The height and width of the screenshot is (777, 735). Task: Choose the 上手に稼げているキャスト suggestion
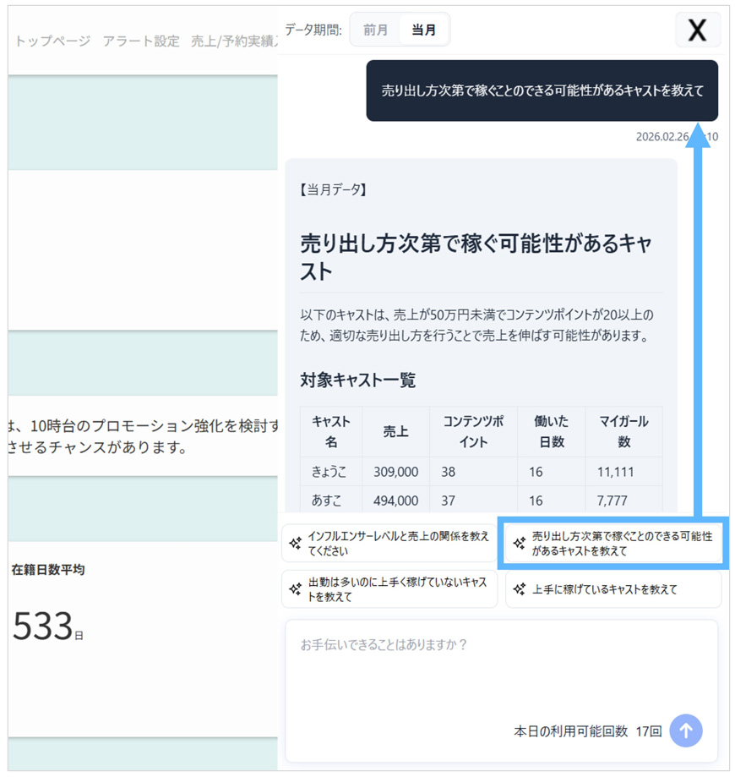point(613,589)
